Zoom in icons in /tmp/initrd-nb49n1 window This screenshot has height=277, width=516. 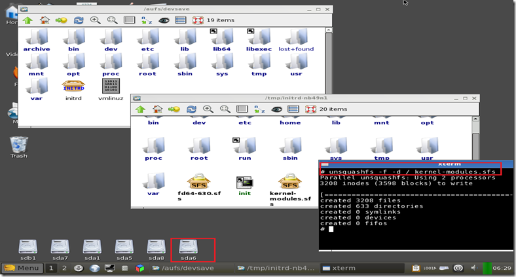(208, 109)
